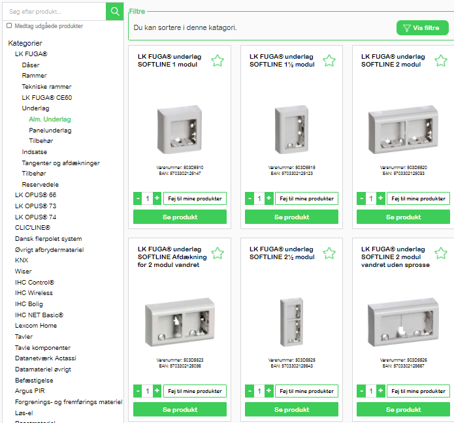Screen dimensions: 454x423
Task: Open Se produkt for 2 modul vandret uden sprosse
Action: tap(403, 409)
